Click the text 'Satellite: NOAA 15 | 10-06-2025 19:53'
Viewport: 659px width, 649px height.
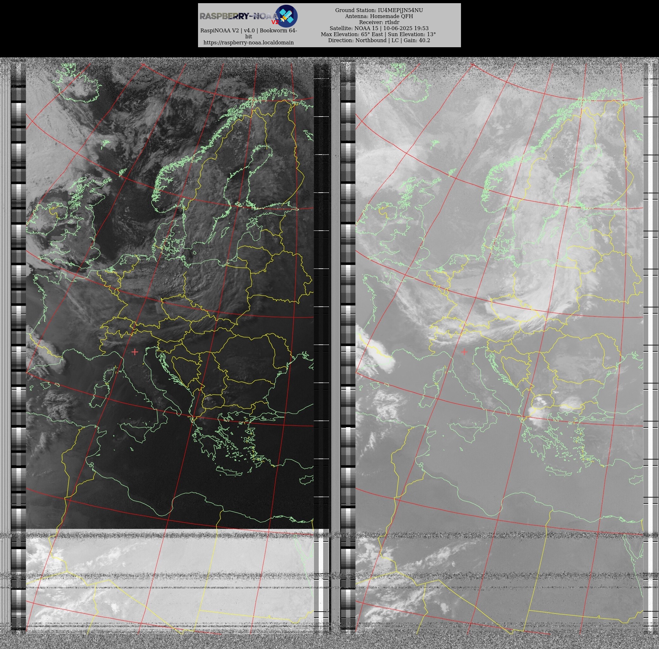point(379,28)
